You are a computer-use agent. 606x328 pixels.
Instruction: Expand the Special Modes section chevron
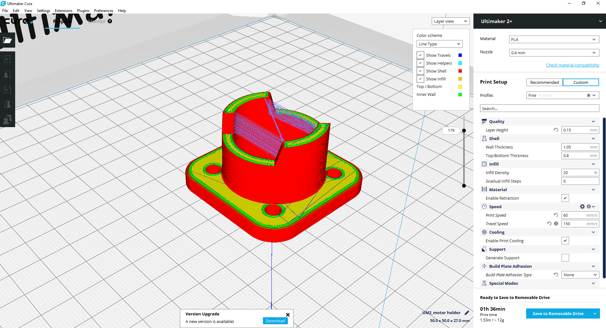pyautogui.click(x=593, y=283)
